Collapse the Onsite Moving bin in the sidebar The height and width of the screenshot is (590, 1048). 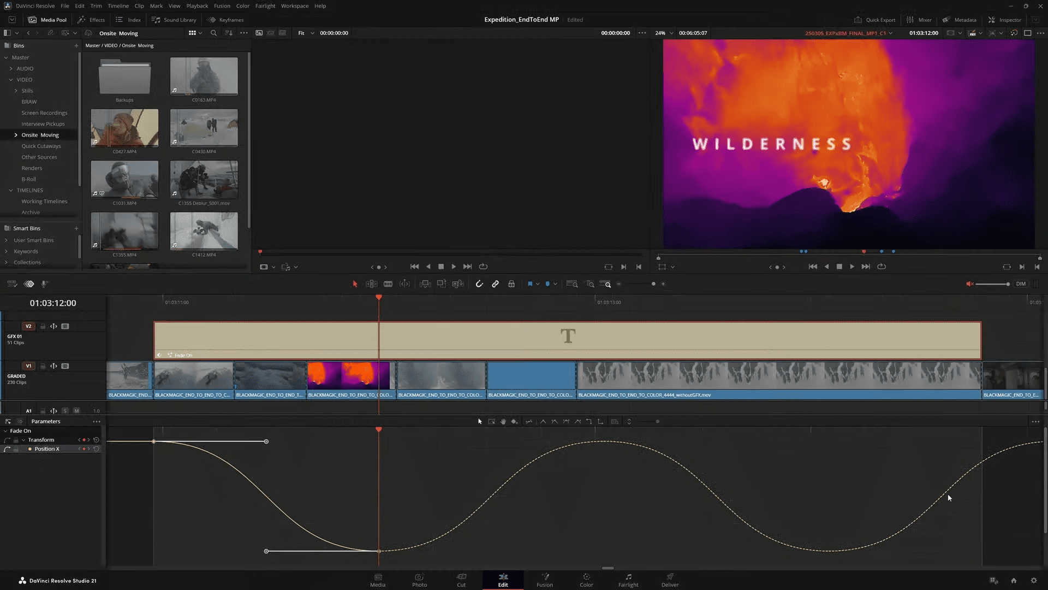16,135
